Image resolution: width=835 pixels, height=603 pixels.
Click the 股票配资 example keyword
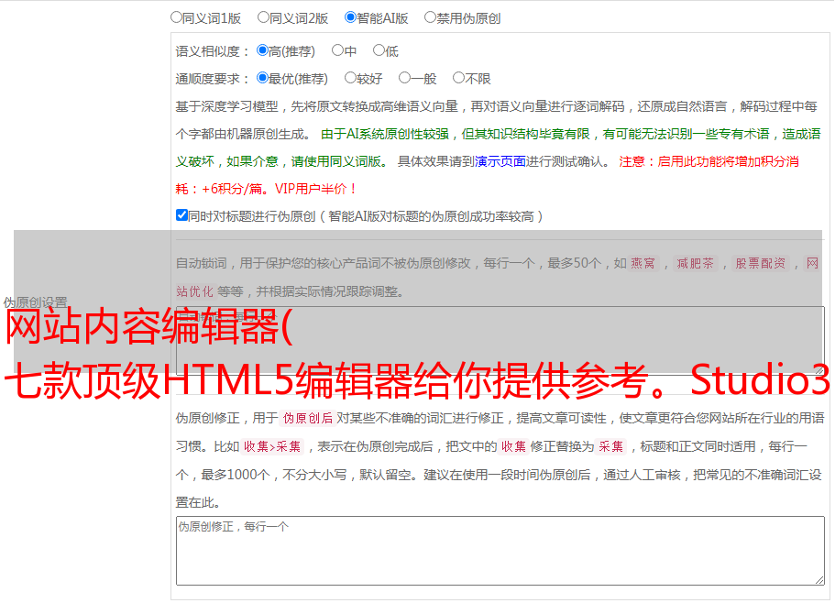point(761,263)
